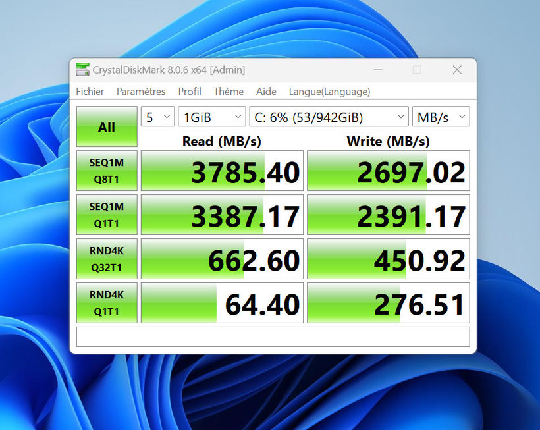
Task: Click the 64.40 read result cell
Action: (222, 303)
